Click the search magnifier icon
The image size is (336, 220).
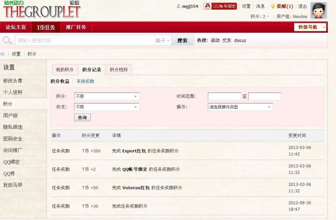click(8, 41)
